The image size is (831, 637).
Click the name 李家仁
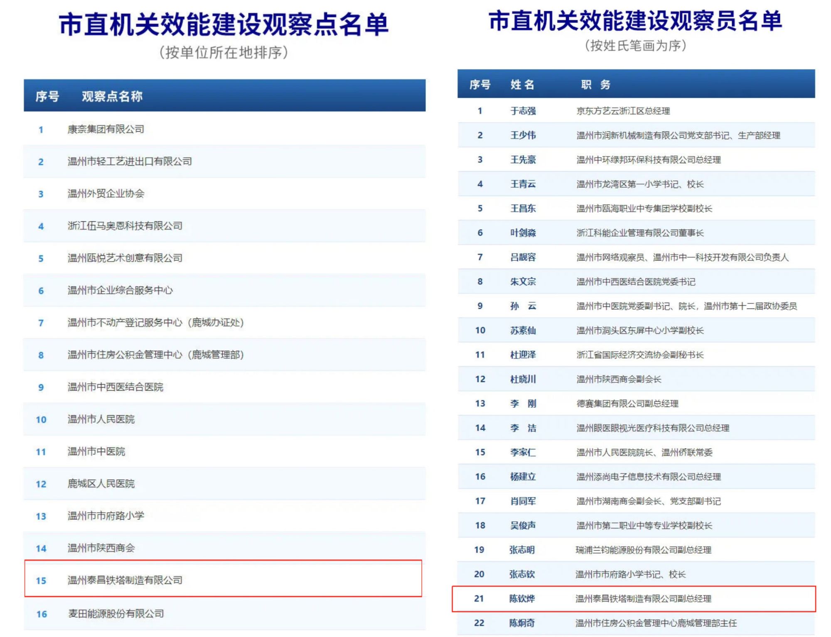(523, 452)
